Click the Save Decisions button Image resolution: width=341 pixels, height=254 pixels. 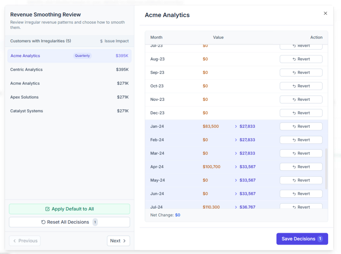(x=302, y=239)
